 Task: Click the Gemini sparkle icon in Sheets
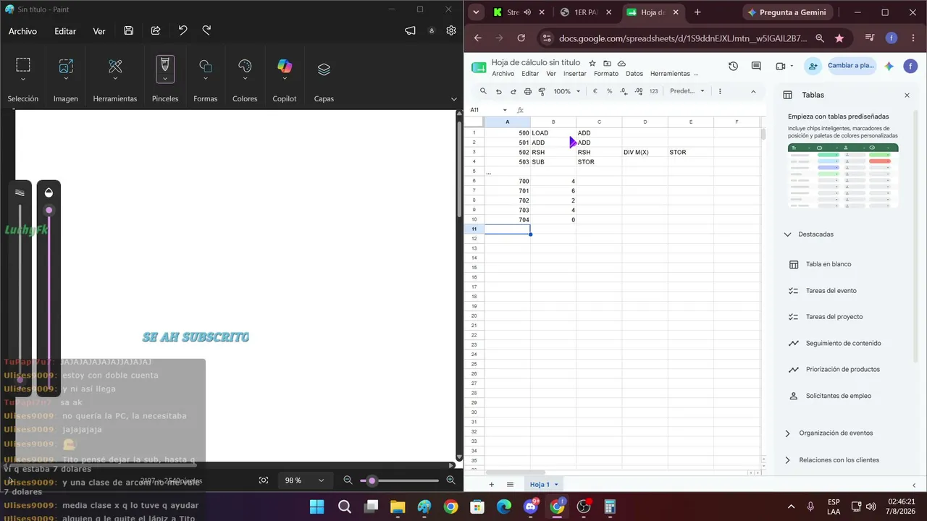889,66
